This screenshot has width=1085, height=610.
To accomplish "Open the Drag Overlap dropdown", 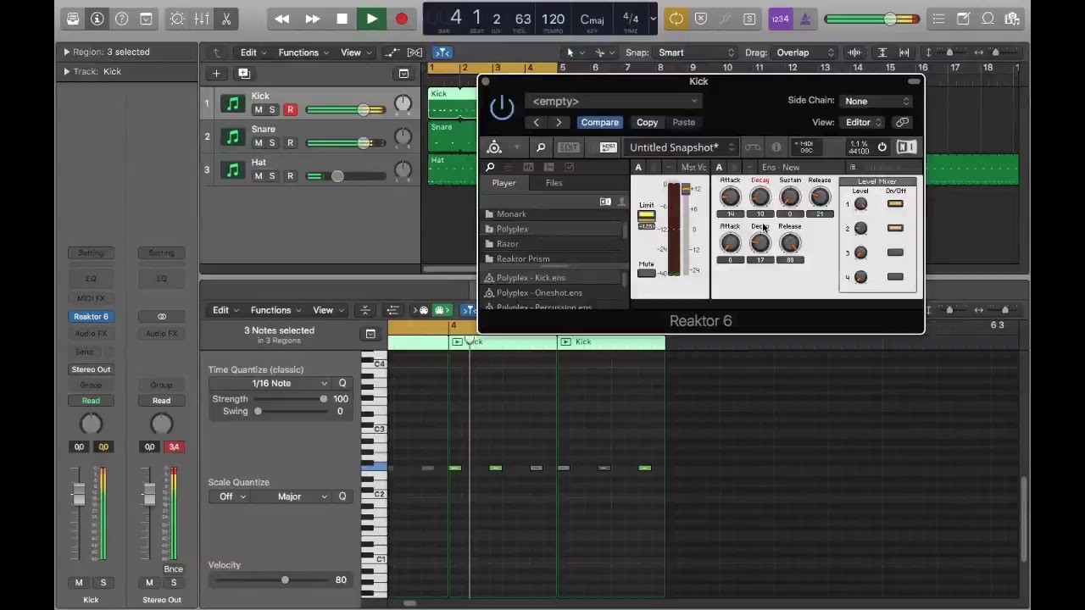I will [x=804, y=53].
